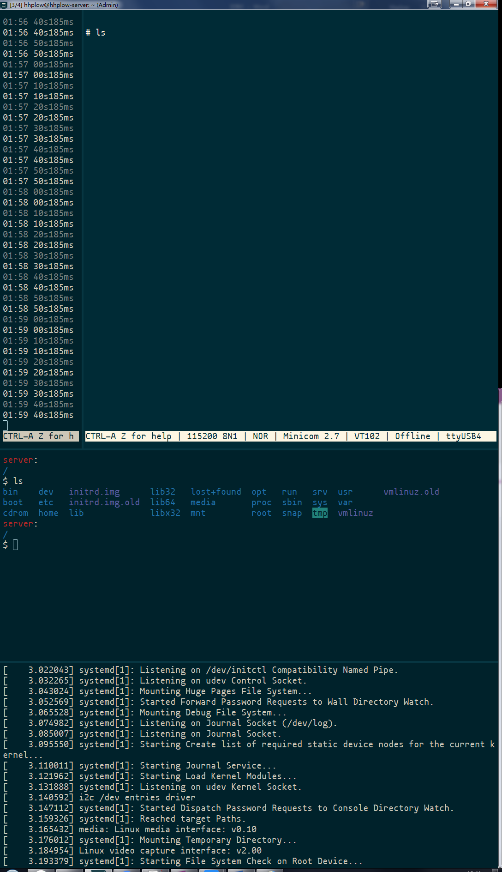Click the Minicom 2.7 version label

pyautogui.click(x=311, y=436)
